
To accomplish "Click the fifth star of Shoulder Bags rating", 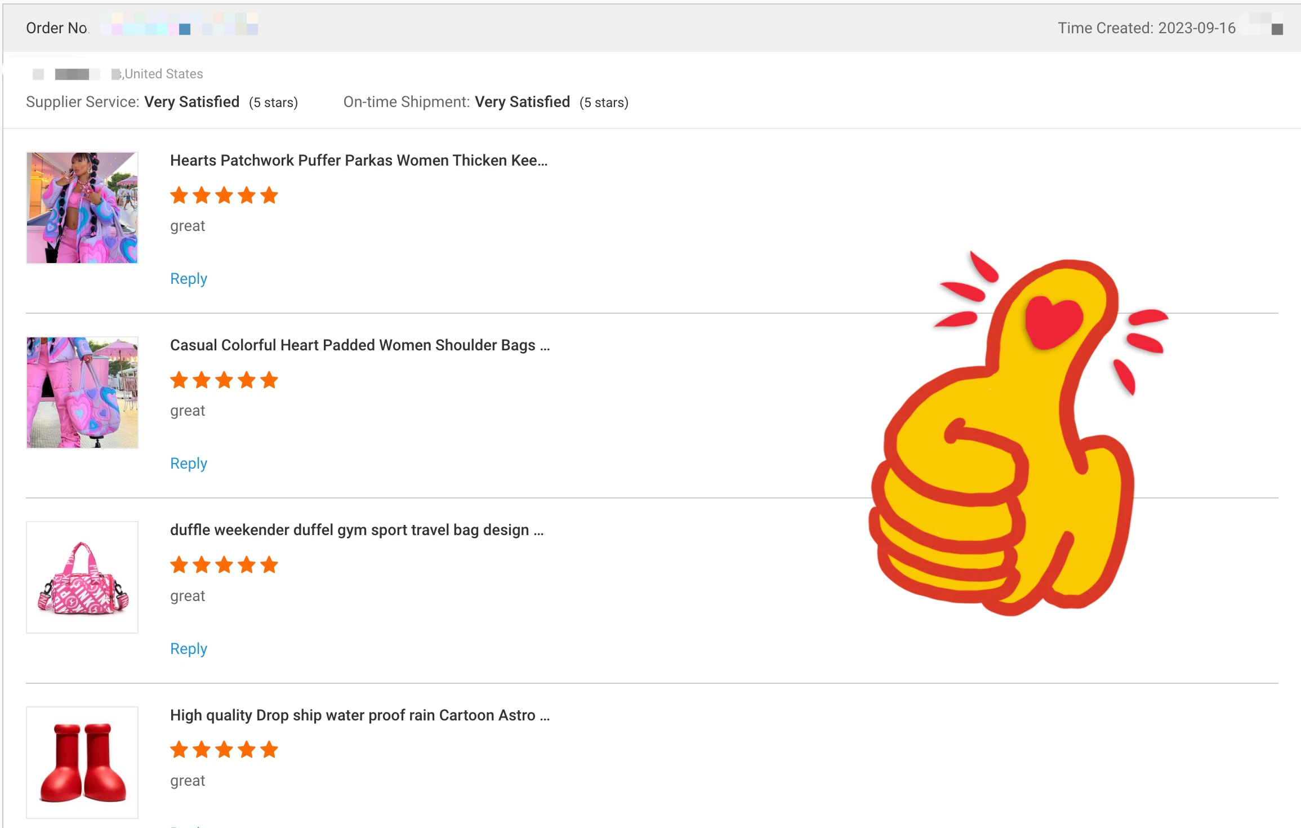I will tap(269, 380).
